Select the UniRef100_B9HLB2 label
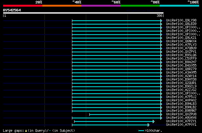The image size is (202, 133). [x=181, y=107]
